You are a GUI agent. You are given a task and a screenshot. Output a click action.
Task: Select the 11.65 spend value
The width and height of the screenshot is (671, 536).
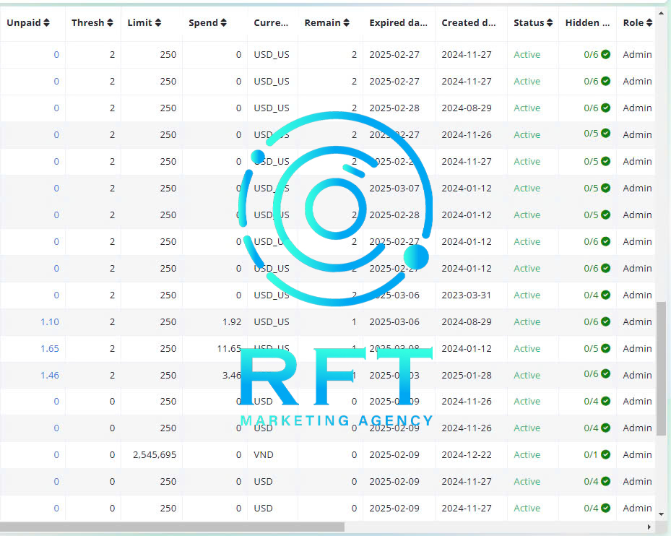click(x=230, y=348)
